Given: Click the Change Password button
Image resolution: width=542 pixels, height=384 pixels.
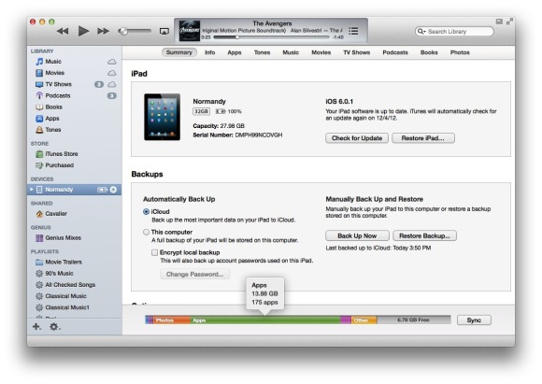Looking at the screenshot, I should click(194, 275).
